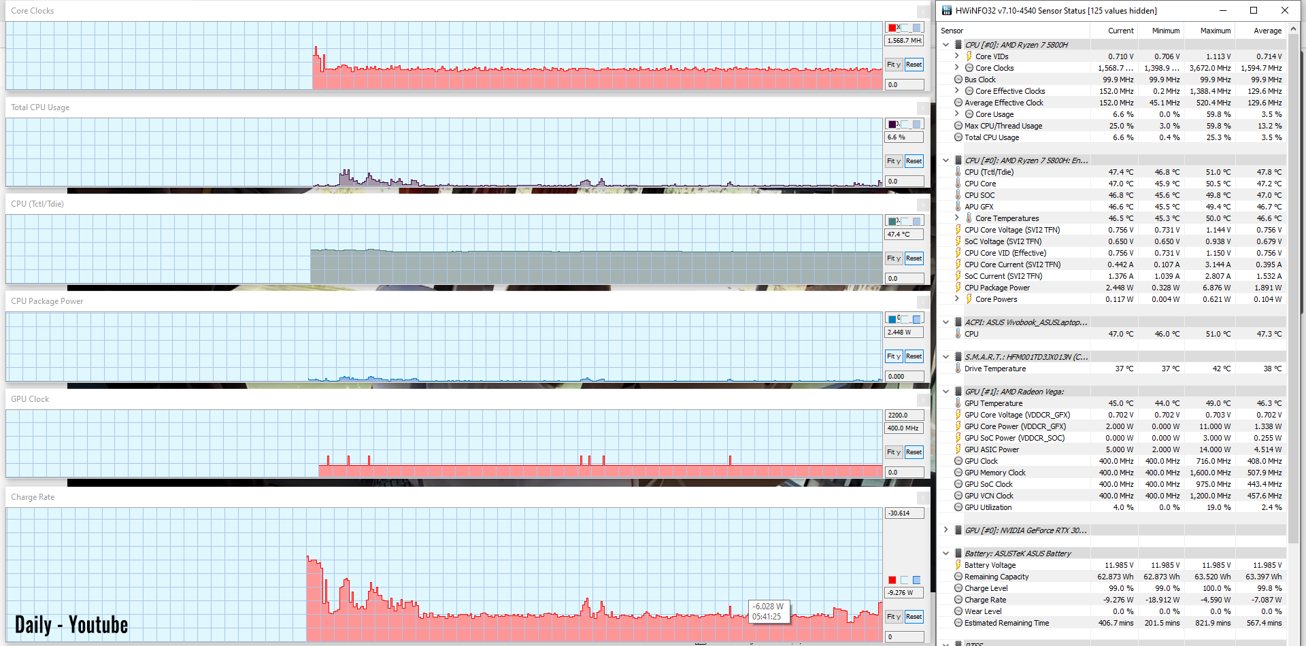1306x646 pixels.
Task: Expand the Core Temperatures sensor row
Action: click(957, 218)
